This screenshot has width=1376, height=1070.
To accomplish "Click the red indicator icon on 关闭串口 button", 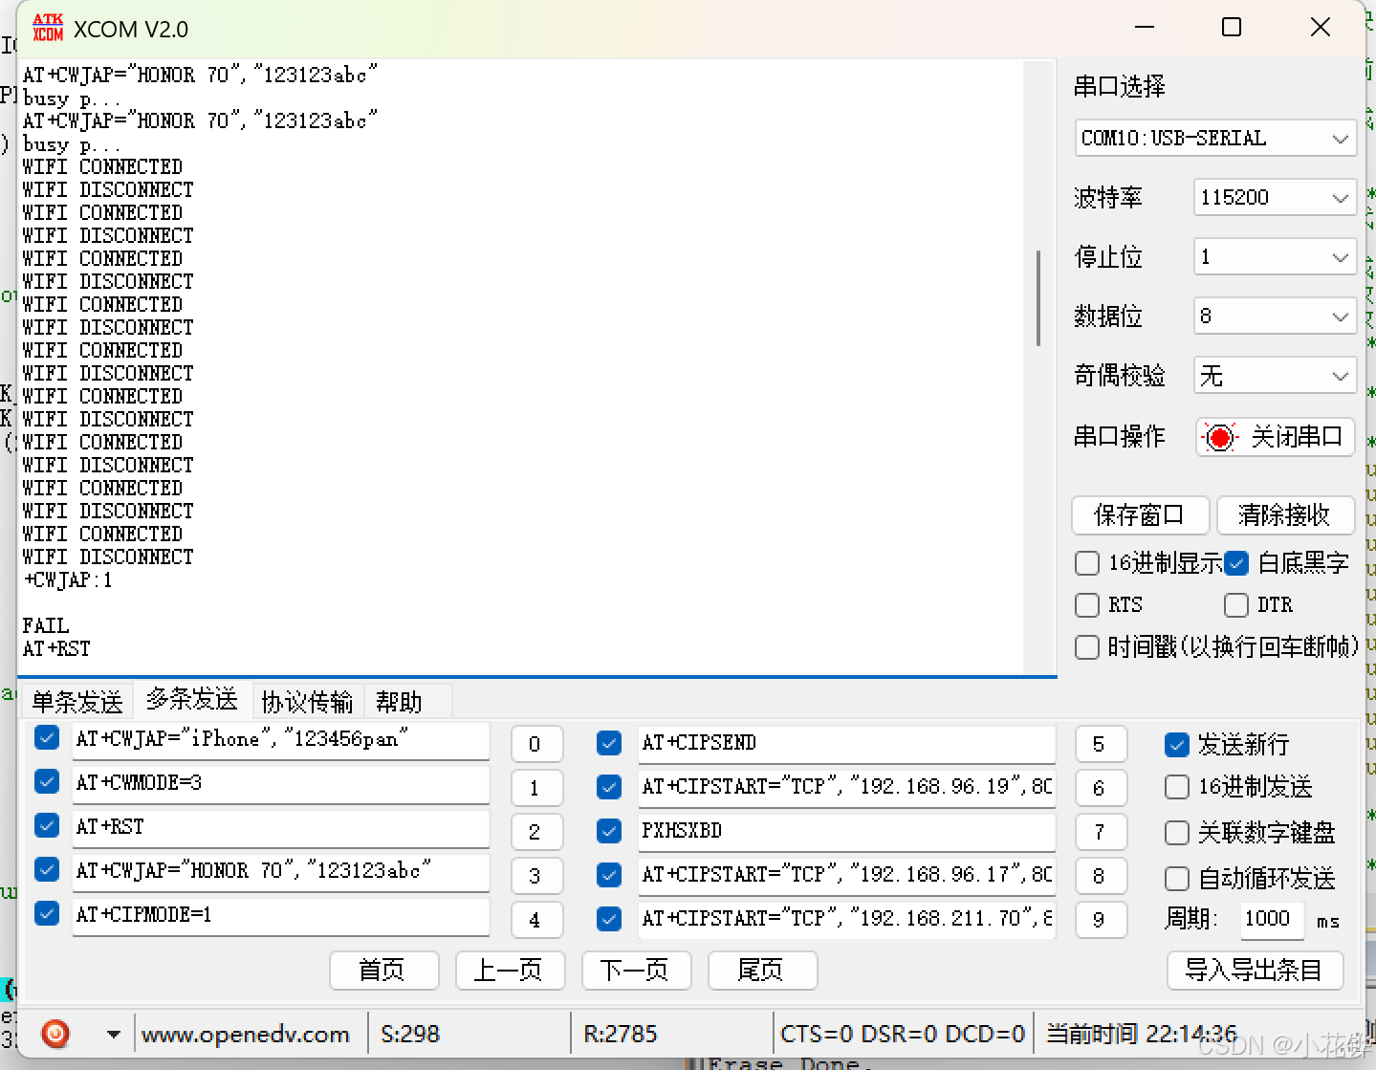I will pyautogui.click(x=1218, y=437).
